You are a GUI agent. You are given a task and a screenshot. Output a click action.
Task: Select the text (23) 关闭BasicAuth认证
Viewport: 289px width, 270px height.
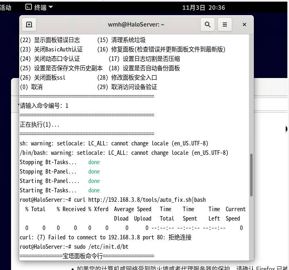[51, 49]
